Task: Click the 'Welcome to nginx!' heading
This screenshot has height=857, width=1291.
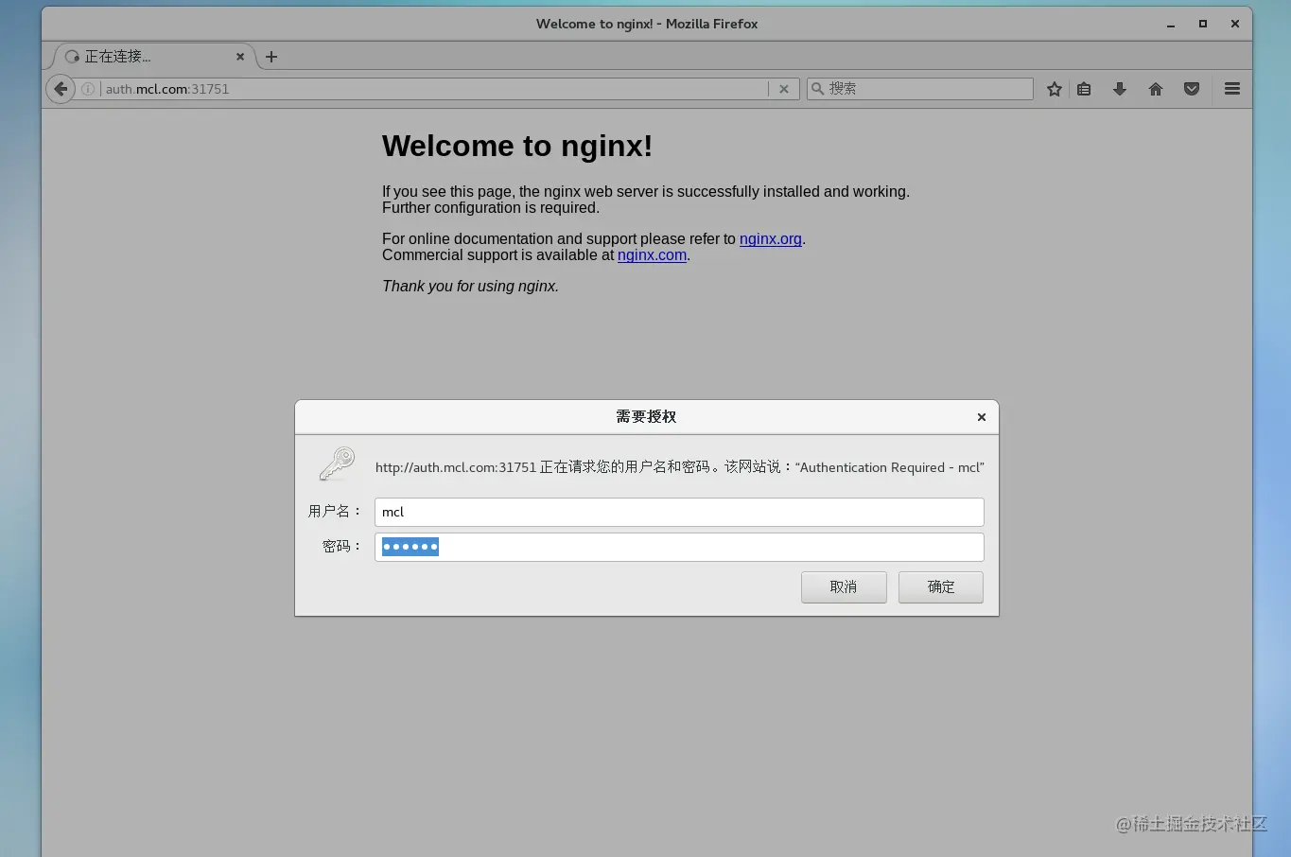Action: pyautogui.click(x=517, y=146)
